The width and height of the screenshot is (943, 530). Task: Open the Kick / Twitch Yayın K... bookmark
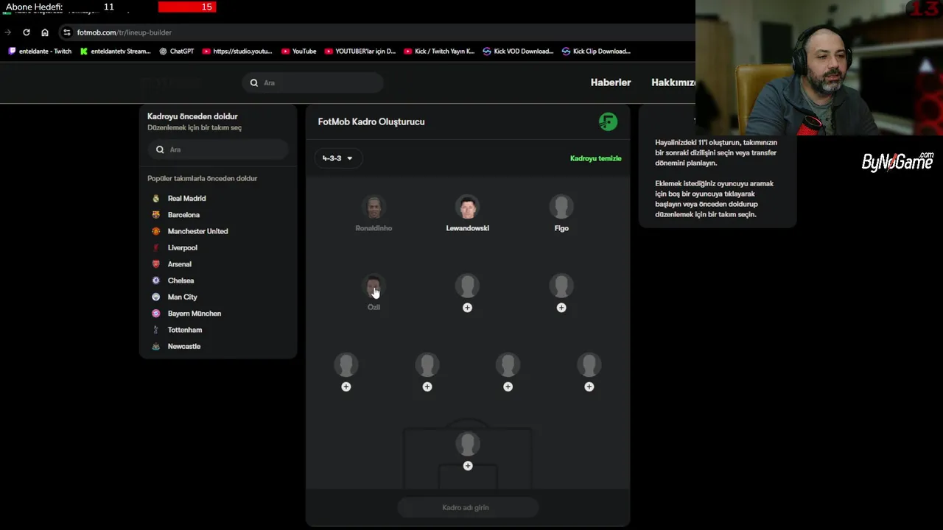[439, 52]
